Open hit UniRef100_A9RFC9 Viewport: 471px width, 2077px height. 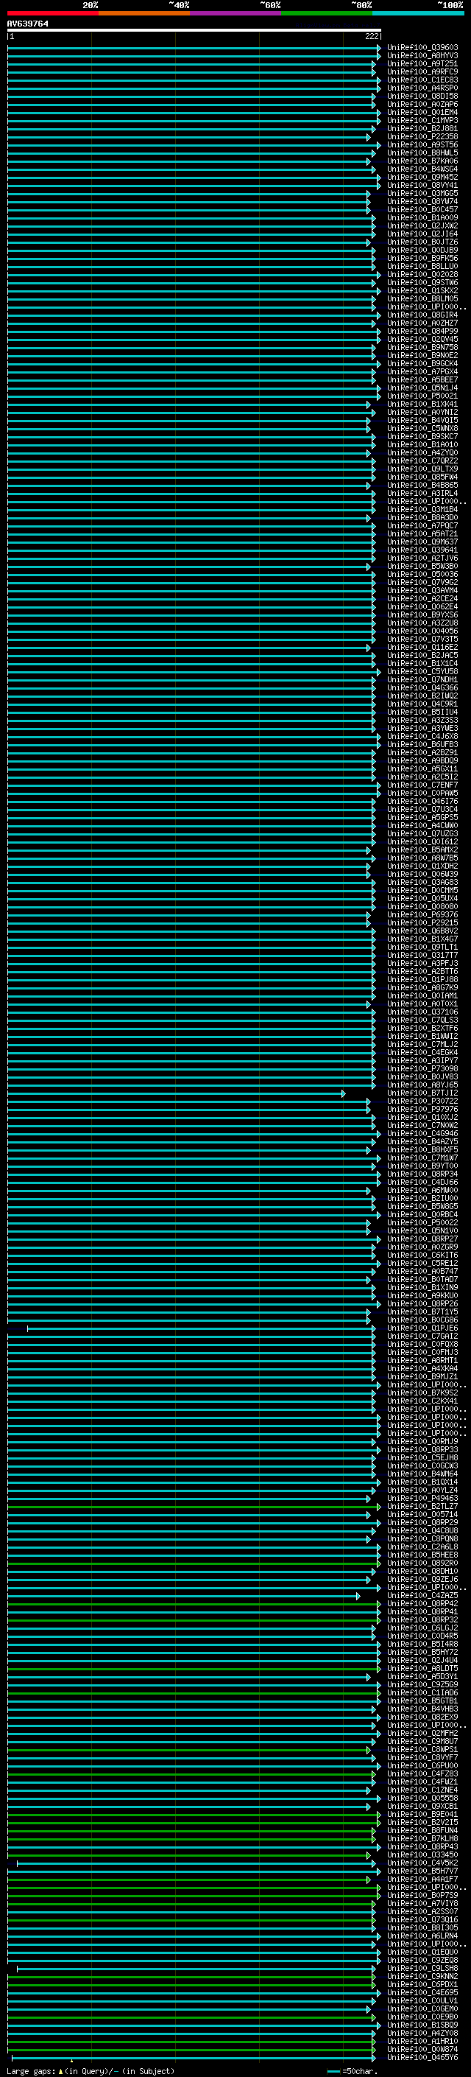click(x=422, y=71)
